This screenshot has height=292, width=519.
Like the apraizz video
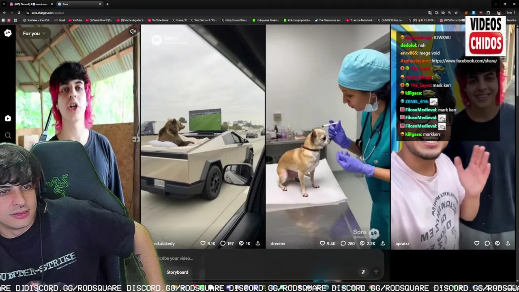[477, 243]
